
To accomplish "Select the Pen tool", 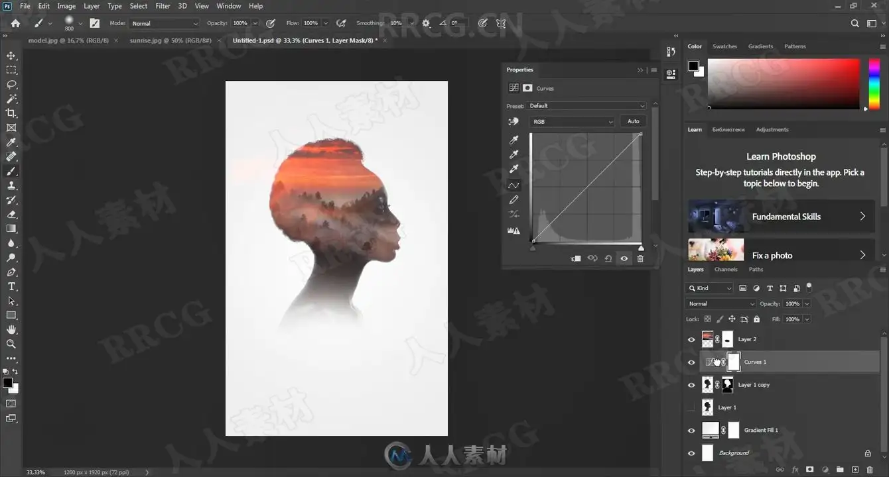I will (x=11, y=272).
